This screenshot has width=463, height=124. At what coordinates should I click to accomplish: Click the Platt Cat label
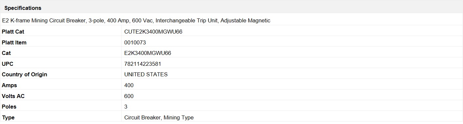(x=13, y=32)
